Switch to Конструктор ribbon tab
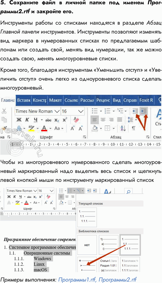Image resolution: width=162 pixels, height=283 pixels. [40, 100]
